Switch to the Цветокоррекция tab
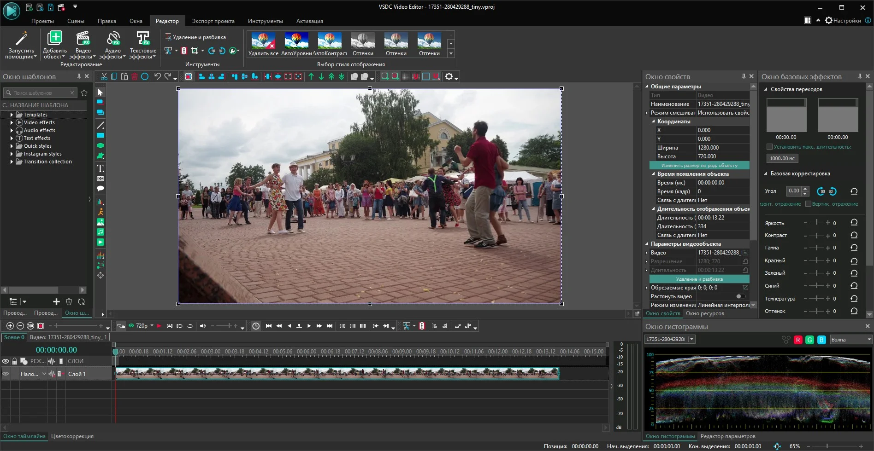The image size is (874, 451). (x=72, y=436)
